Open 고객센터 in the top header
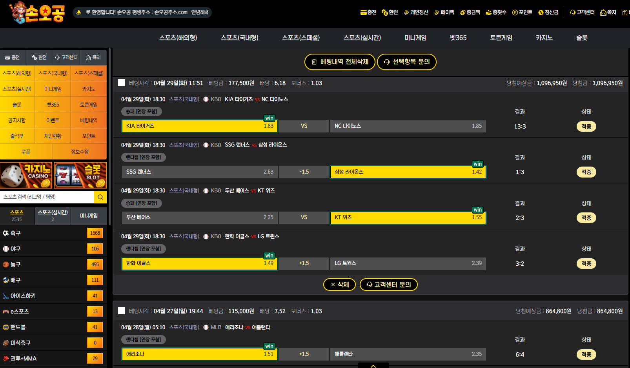 (x=582, y=13)
